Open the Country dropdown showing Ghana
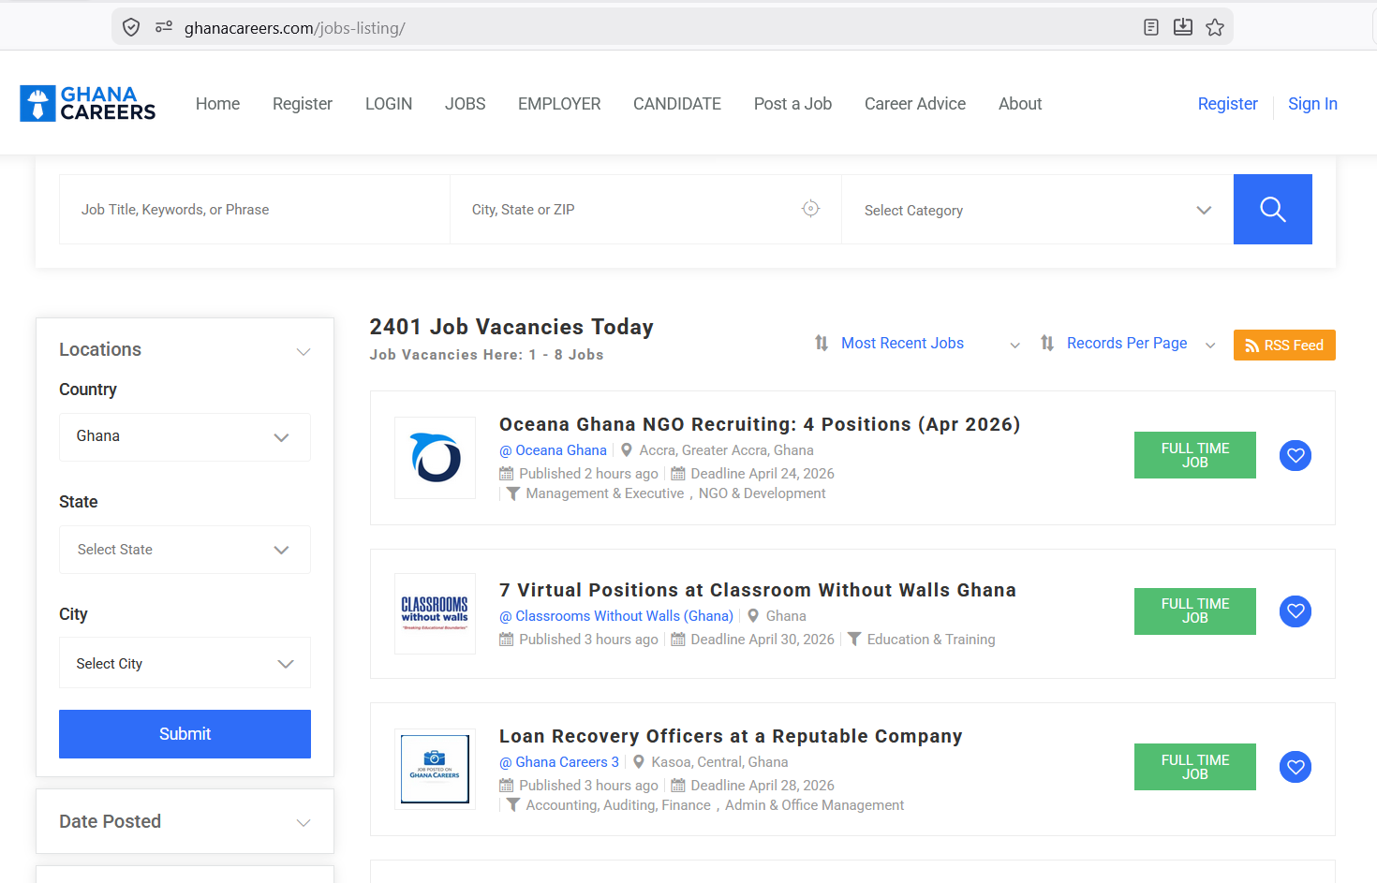The image size is (1377, 883). click(x=185, y=437)
